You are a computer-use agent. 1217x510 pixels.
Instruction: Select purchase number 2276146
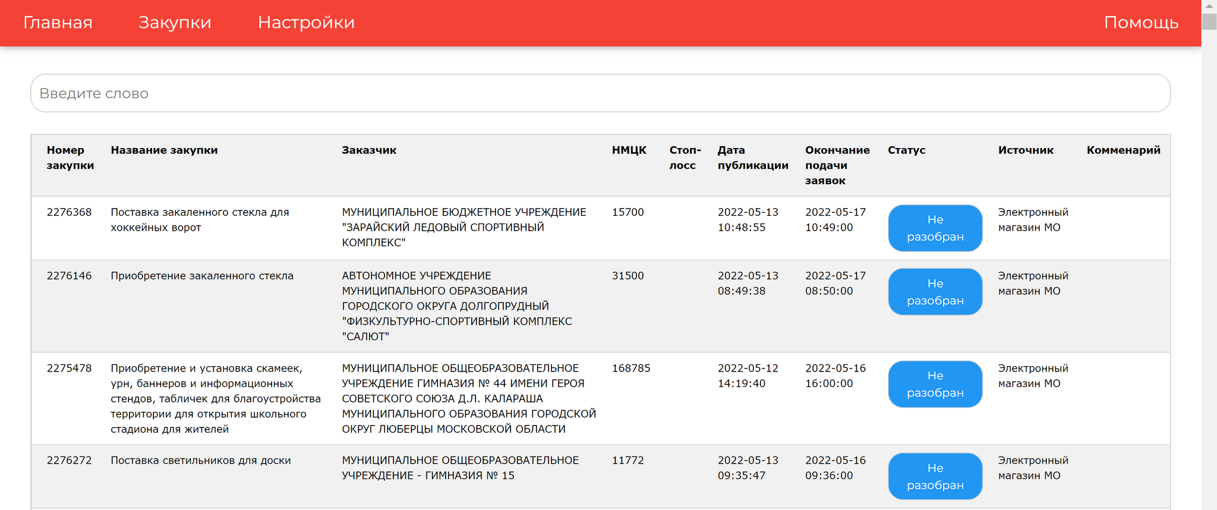click(x=69, y=276)
